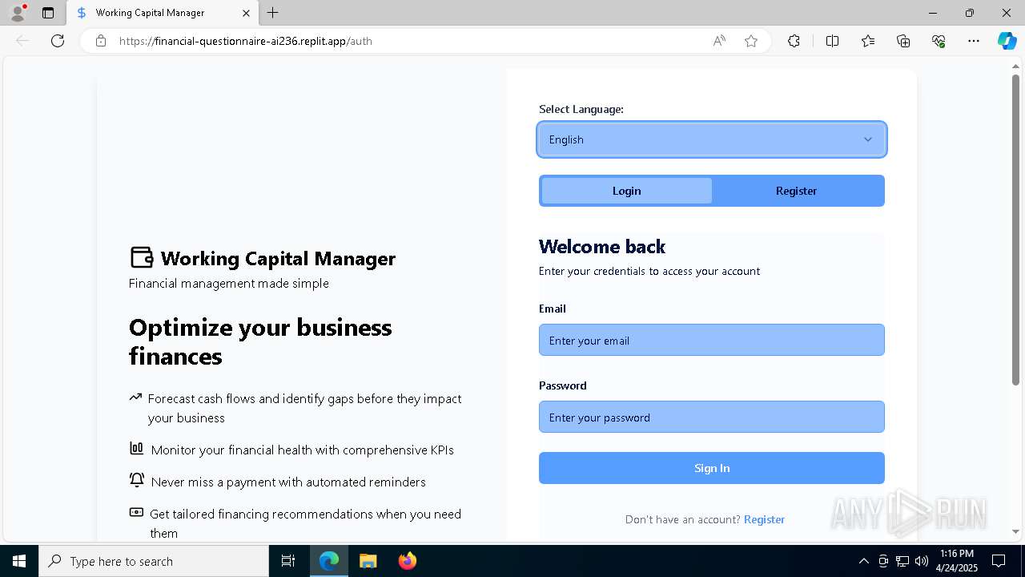1025x577 pixels.
Task: Click the 'Welcome back' heading
Action: [x=602, y=247]
